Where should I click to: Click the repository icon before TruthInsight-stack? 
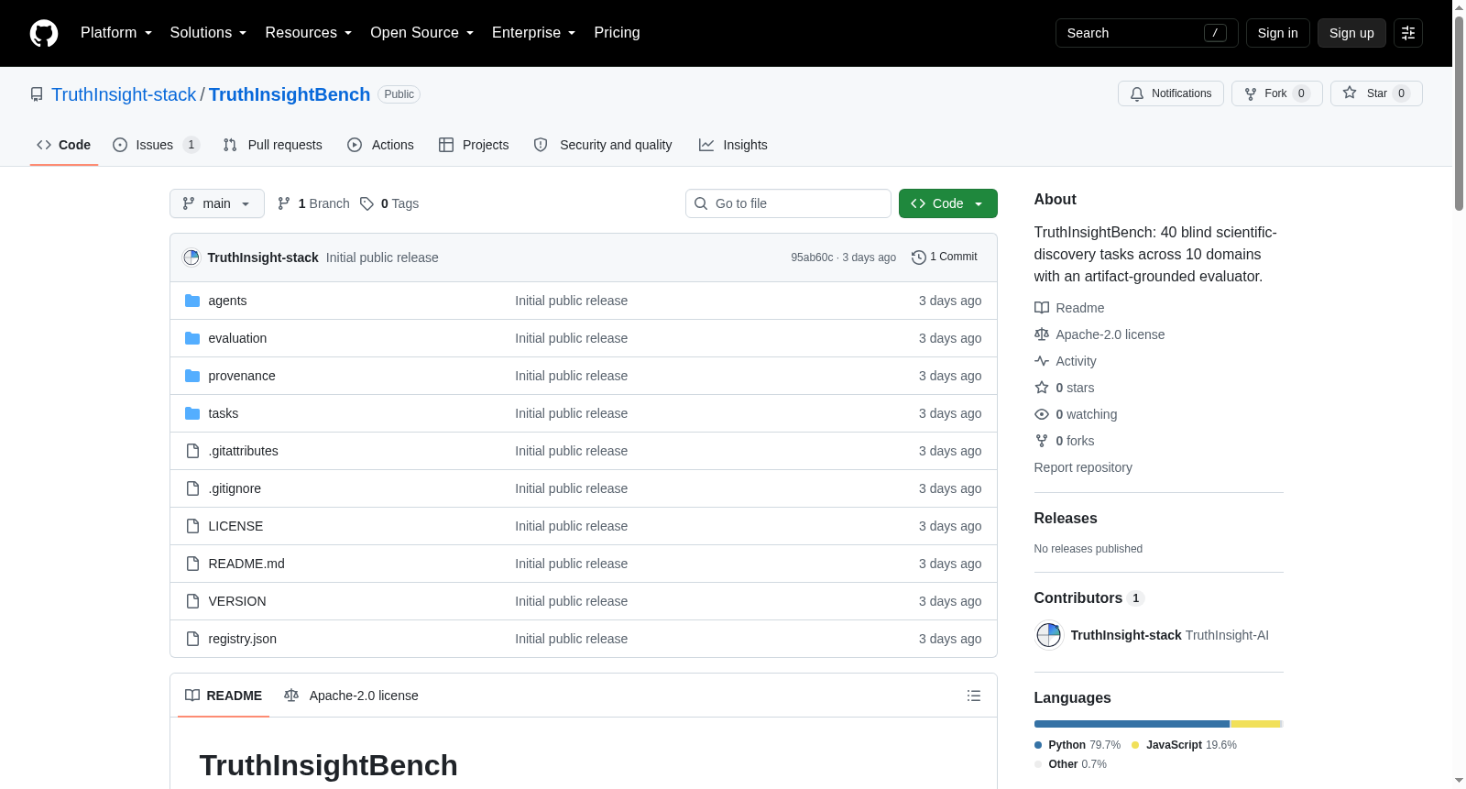(x=37, y=94)
